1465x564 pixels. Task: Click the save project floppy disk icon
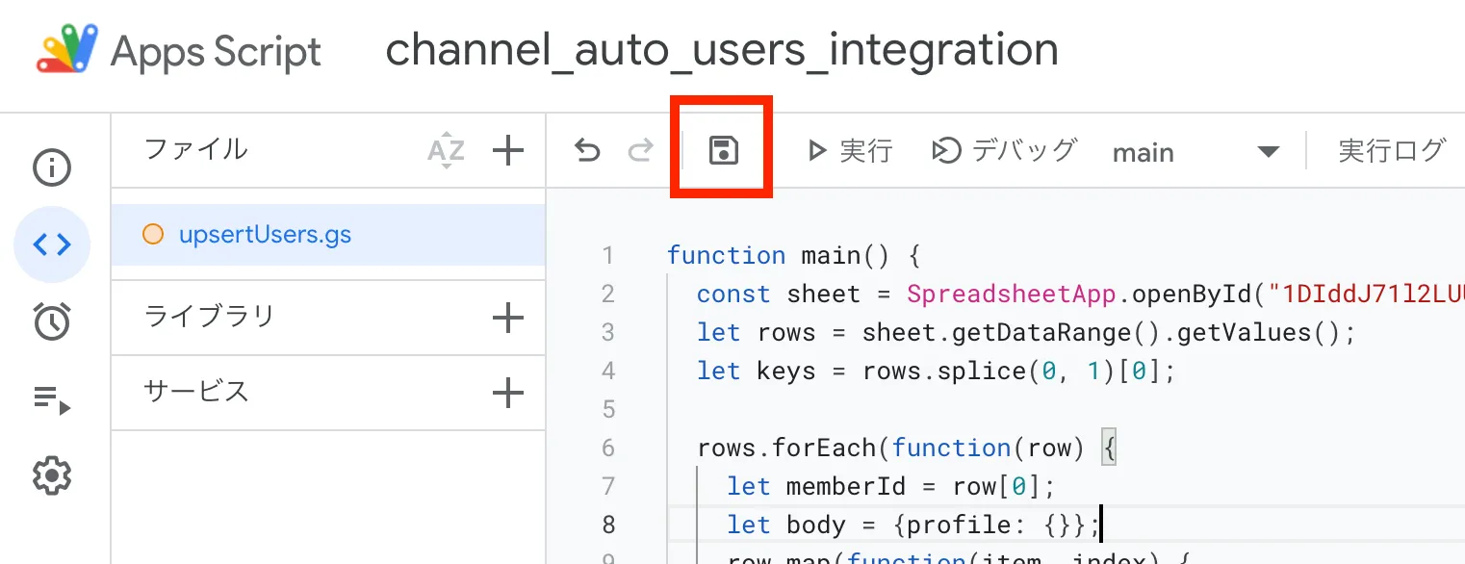723,151
